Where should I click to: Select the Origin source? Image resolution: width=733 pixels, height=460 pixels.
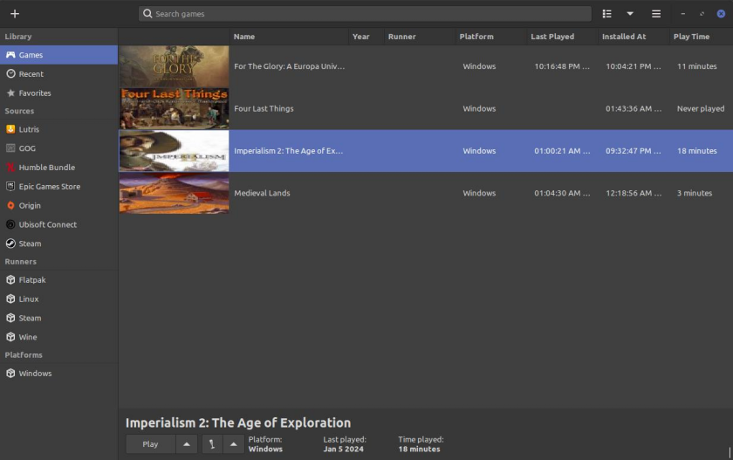59,205
